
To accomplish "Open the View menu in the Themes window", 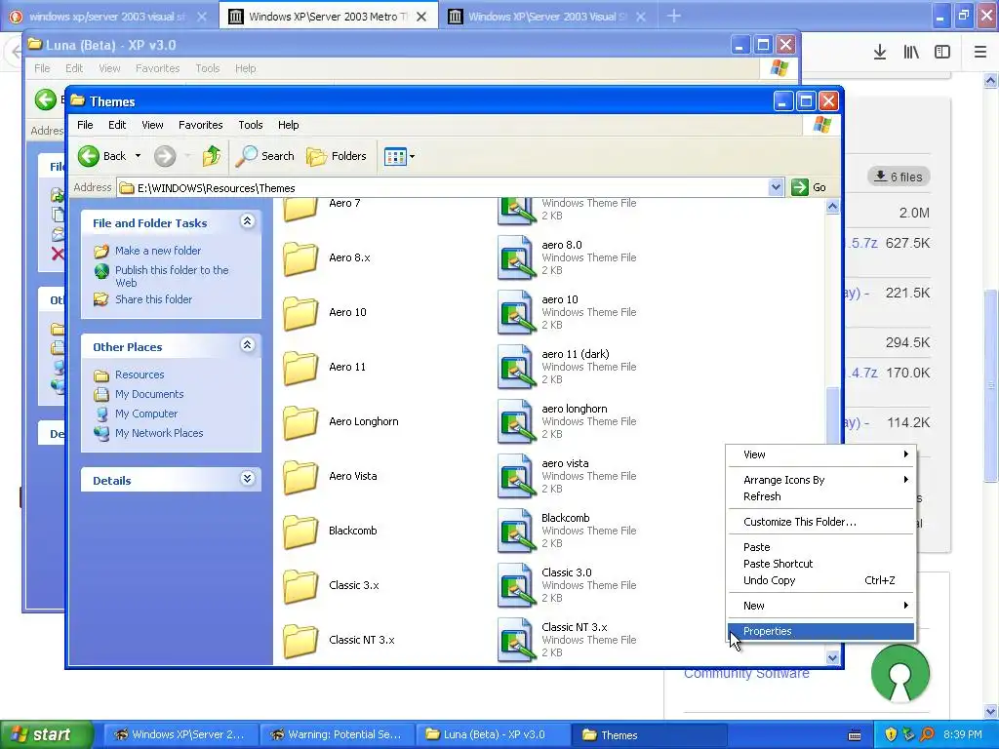I will point(152,125).
